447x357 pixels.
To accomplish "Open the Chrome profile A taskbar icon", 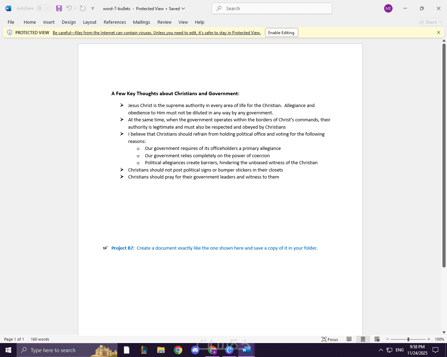I will (212, 350).
